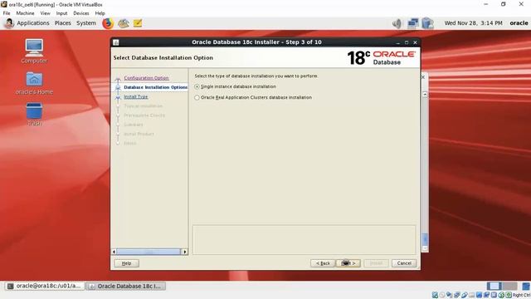
Task: Open VirtualBox Help menu
Action: click(100, 13)
